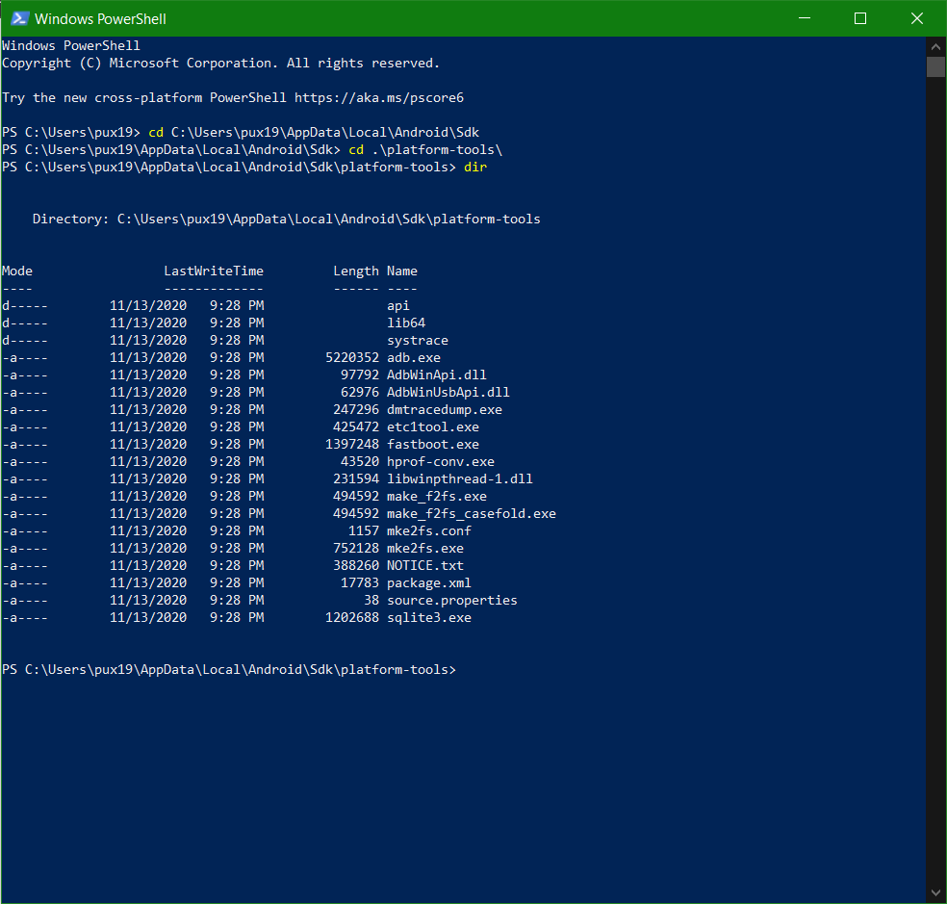947x904 pixels.
Task: Click the adb.exe file name
Action: point(414,358)
